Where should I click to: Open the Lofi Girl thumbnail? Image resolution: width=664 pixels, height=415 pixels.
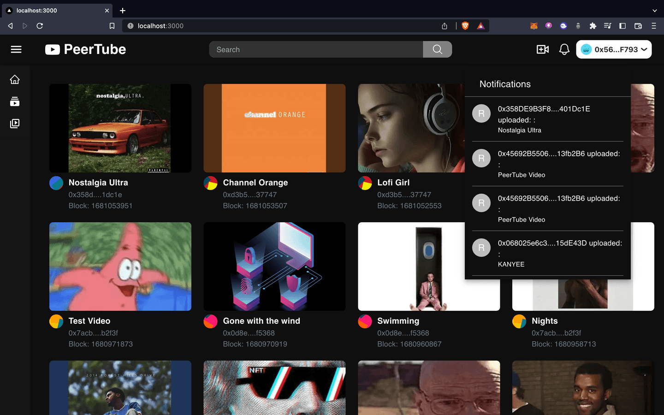(411, 128)
